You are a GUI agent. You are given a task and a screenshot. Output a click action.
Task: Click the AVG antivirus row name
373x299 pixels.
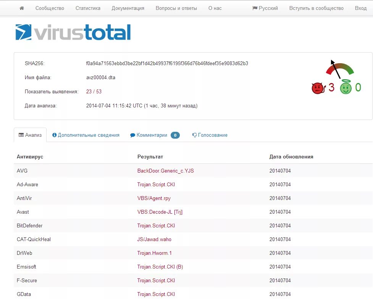pyautogui.click(x=22, y=171)
